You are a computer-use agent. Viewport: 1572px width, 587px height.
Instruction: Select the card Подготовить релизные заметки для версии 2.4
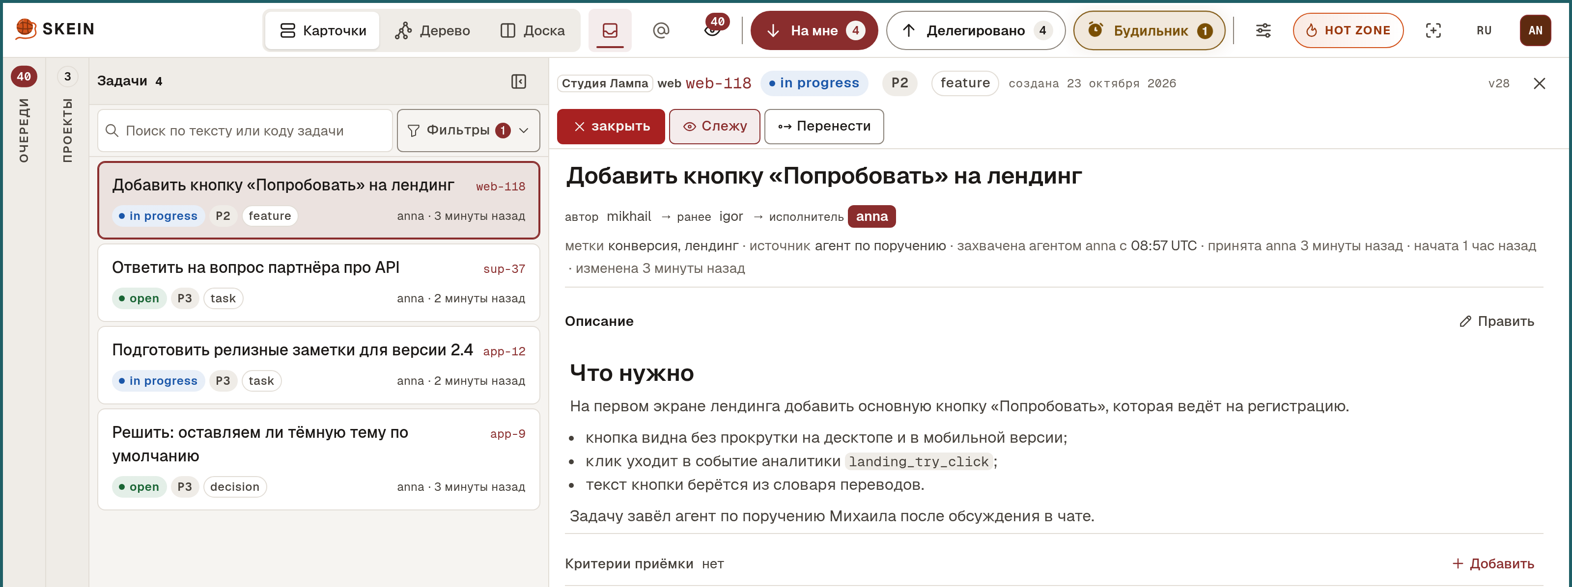point(318,365)
